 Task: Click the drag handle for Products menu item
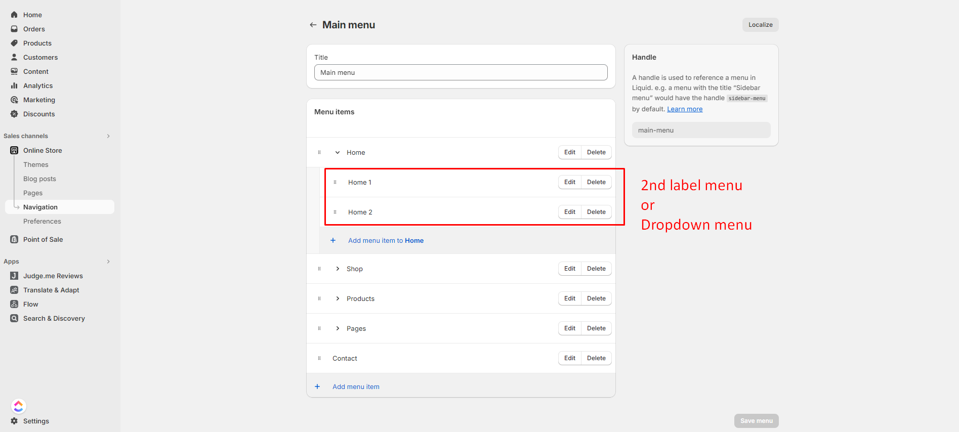[x=319, y=298]
